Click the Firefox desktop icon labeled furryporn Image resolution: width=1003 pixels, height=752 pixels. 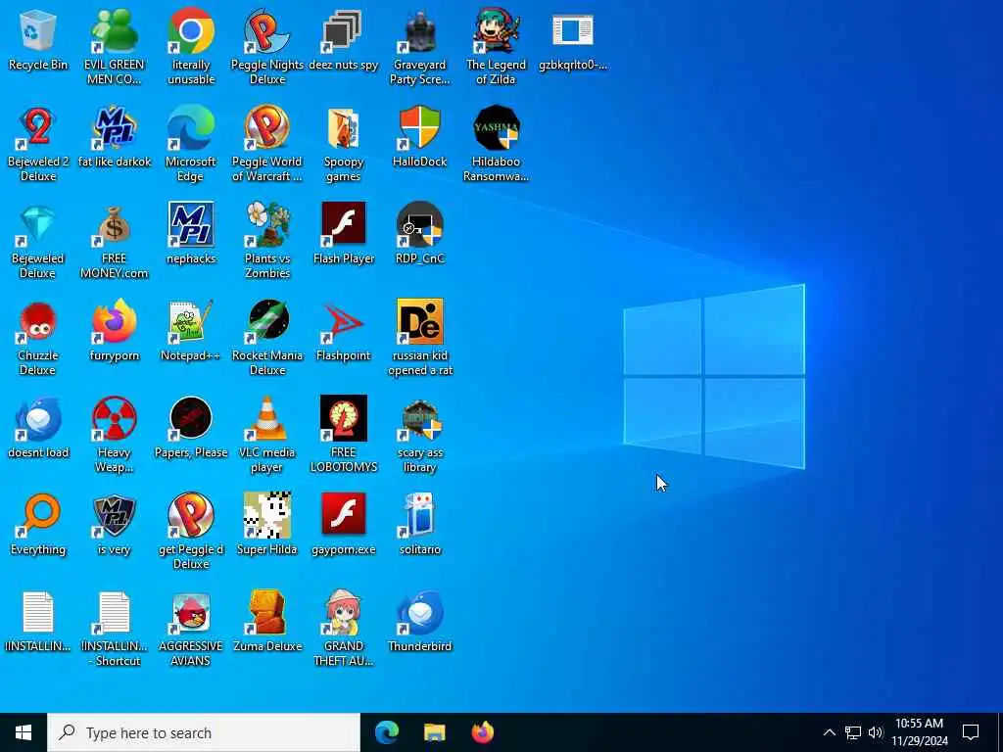click(x=114, y=321)
